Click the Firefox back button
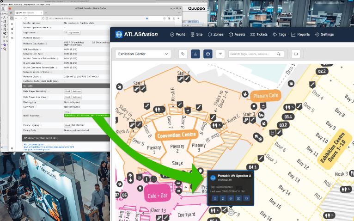 point(16,18)
